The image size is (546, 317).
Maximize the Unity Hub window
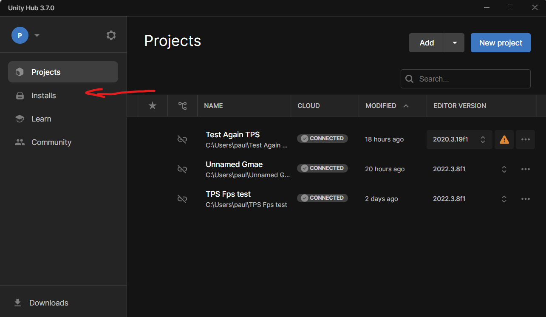[x=511, y=8]
